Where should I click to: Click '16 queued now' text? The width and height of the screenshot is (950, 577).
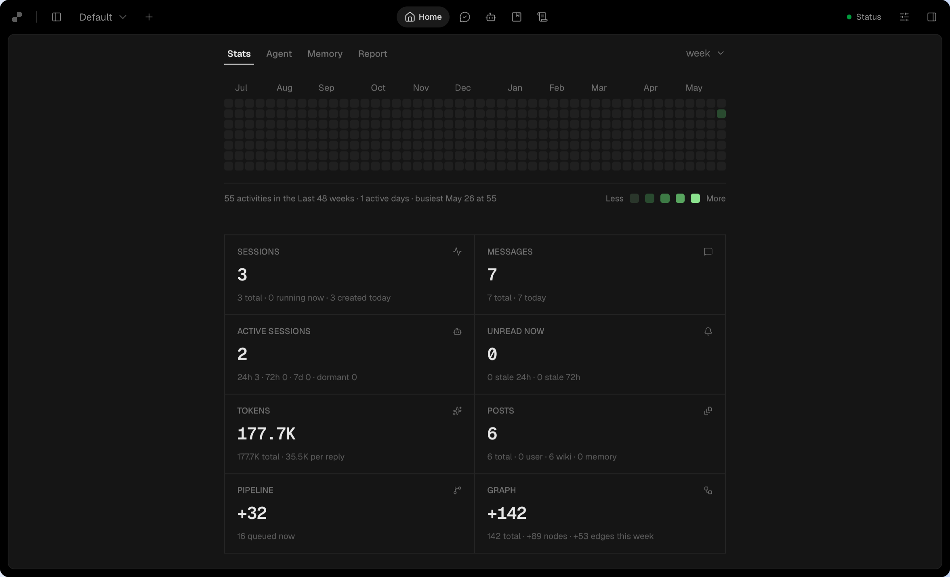click(x=266, y=536)
